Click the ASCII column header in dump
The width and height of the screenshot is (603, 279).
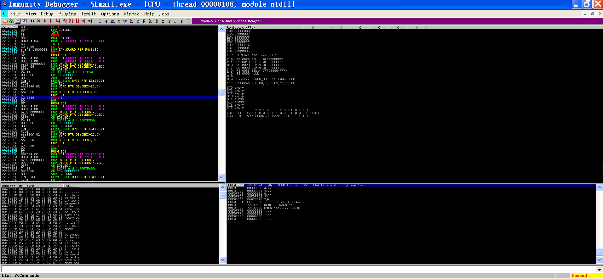click(x=72, y=186)
